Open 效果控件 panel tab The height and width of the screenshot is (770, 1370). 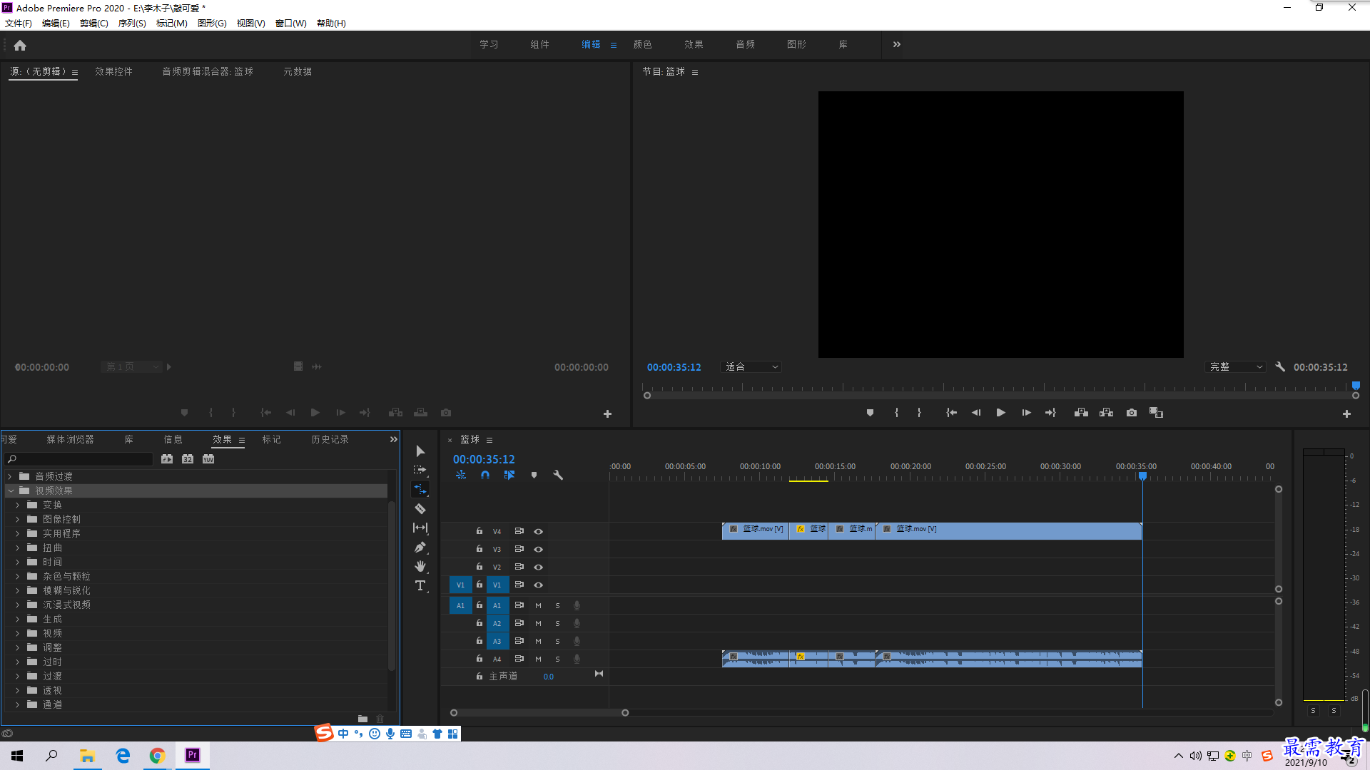point(114,71)
